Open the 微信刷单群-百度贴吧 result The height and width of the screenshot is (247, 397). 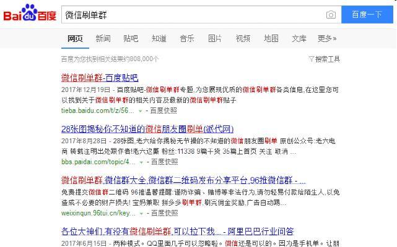tap(100, 78)
